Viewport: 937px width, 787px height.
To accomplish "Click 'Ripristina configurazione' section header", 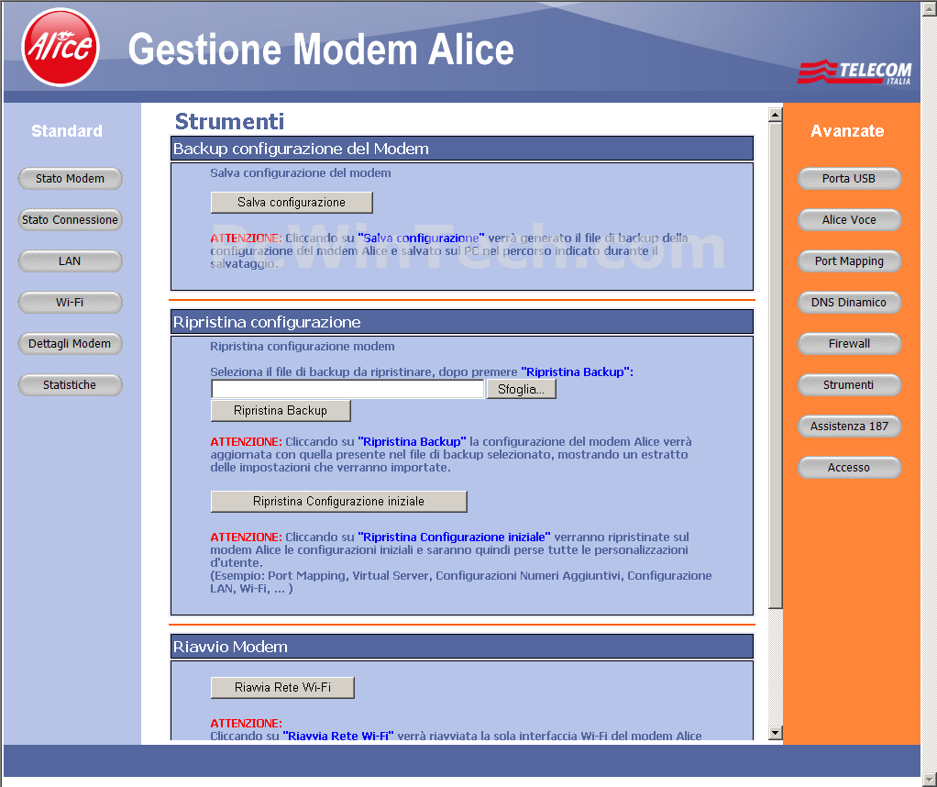I will point(462,322).
